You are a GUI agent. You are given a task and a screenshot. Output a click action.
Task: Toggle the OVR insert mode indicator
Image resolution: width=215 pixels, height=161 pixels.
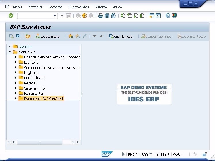click(x=176, y=155)
